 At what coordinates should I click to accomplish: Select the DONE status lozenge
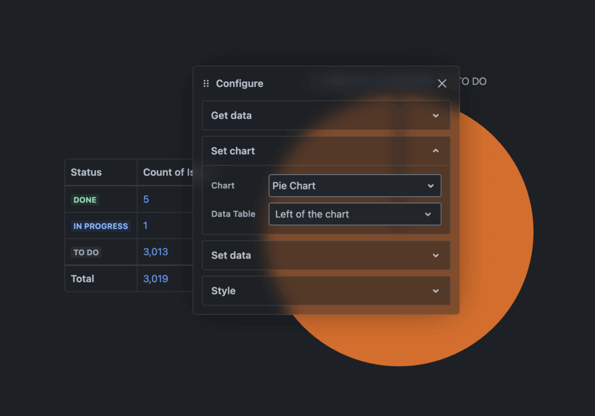click(85, 199)
